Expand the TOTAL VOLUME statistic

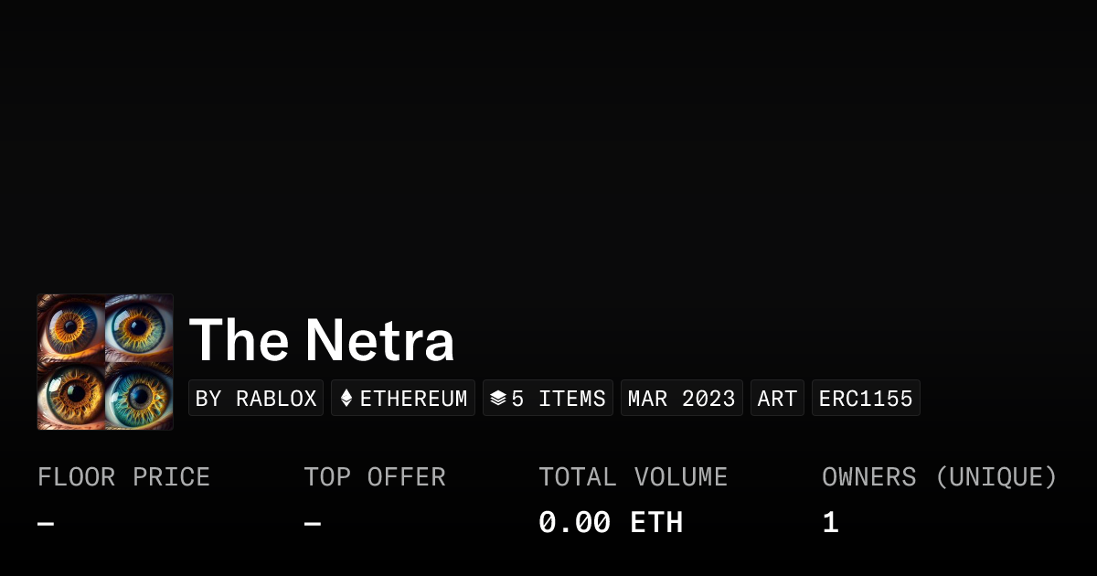click(634, 476)
